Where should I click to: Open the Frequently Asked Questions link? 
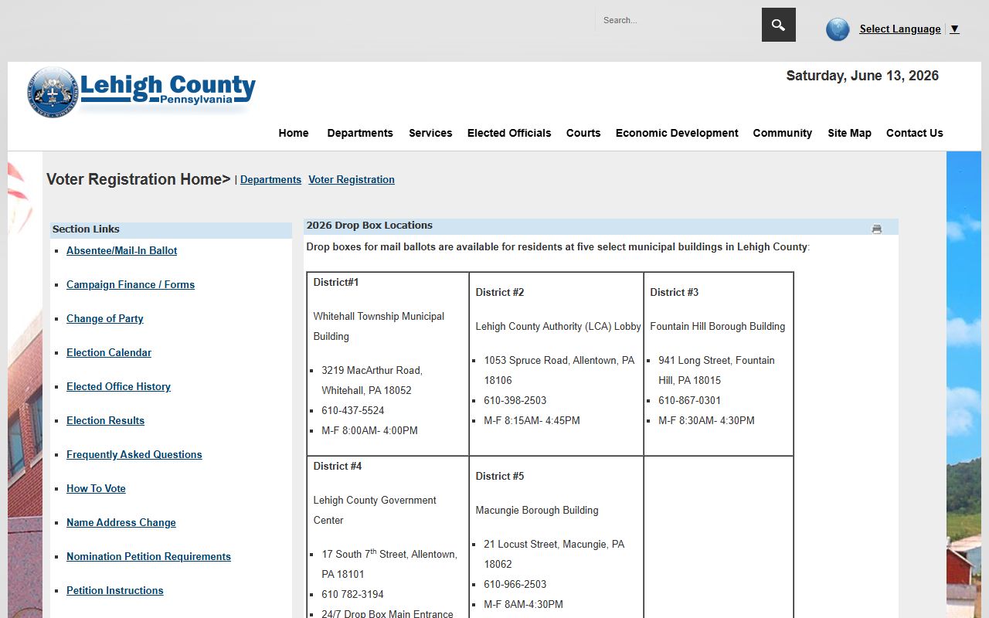134,454
